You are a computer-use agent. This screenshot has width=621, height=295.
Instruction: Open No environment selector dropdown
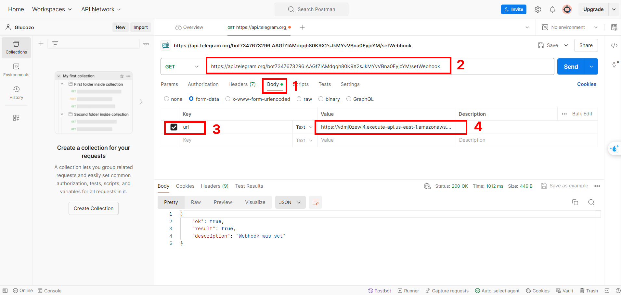click(570, 27)
